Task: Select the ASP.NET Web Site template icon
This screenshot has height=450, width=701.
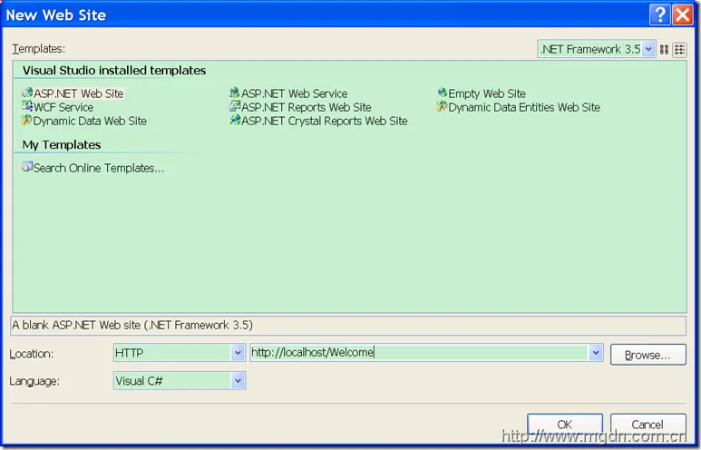Action: pyautogui.click(x=27, y=93)
